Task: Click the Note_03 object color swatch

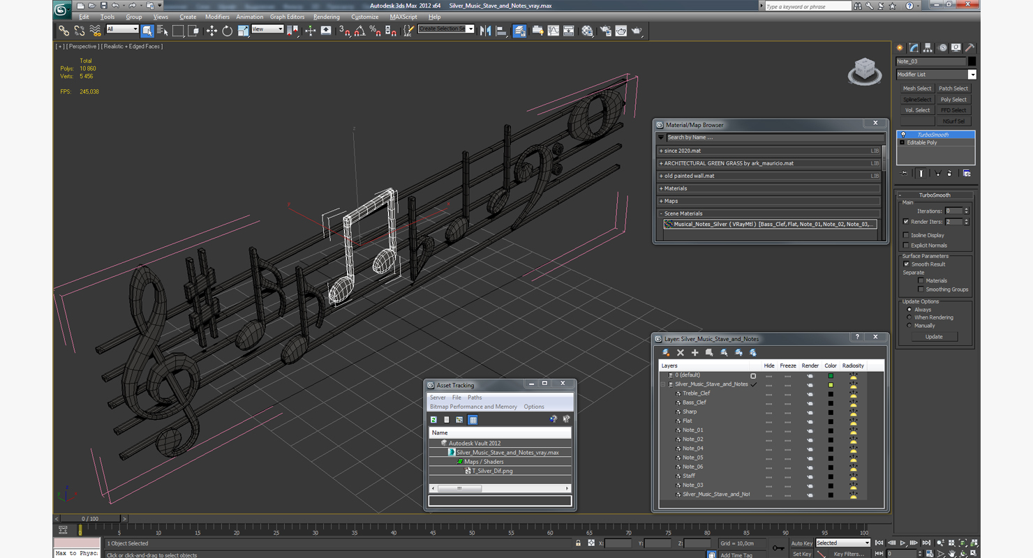Action: 972,61
